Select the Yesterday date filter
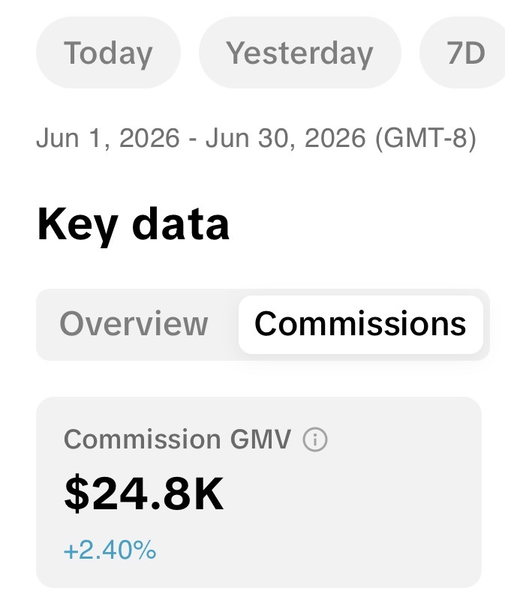 [x=300, y=52]
